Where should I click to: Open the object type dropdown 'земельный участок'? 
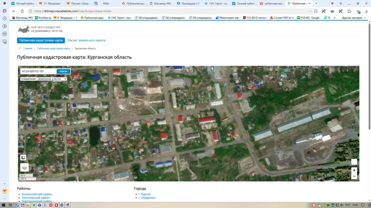click(52, 79)
